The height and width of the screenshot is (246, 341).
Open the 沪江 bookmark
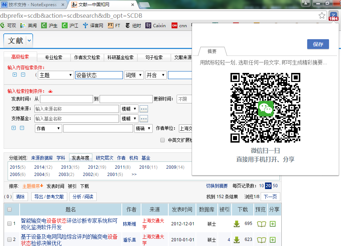pos(70,26)
